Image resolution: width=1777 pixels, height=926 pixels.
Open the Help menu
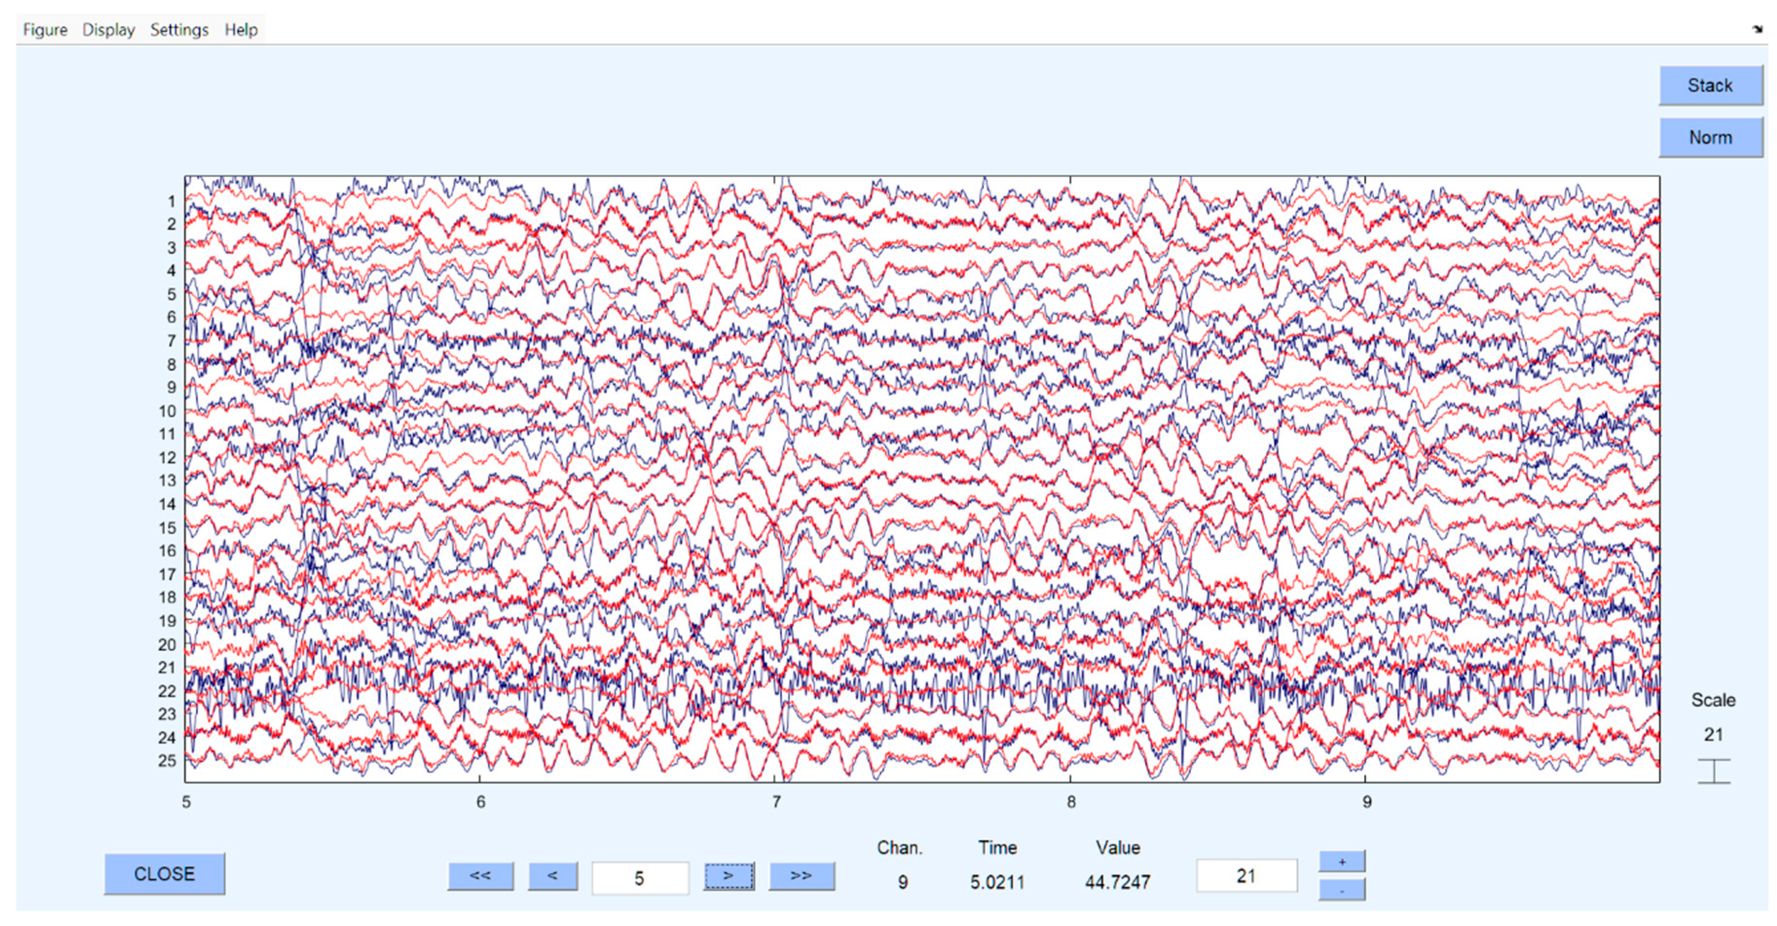pos(241,30)
